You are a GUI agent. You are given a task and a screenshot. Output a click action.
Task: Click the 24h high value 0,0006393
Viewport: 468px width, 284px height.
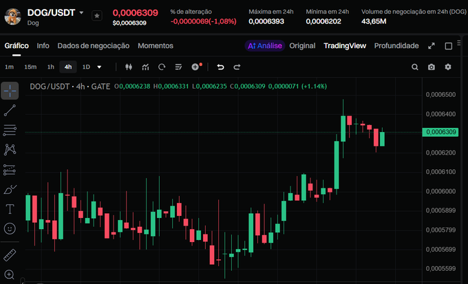266,21
